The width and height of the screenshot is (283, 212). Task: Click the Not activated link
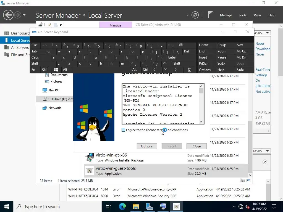(263, 92)
